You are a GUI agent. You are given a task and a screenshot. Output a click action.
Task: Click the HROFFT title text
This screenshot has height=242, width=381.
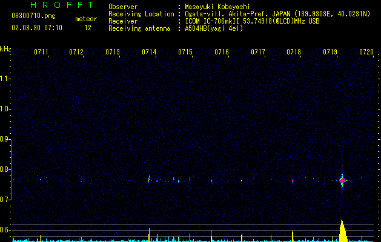coord(62,5)
